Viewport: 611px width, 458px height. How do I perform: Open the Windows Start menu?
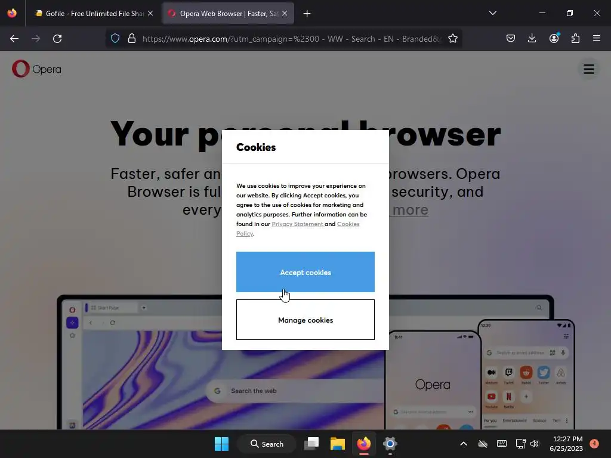(x=221, y=444)
